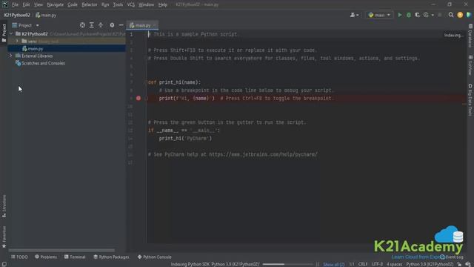This screenshot has width=474, height=267.
Task: Open the Favorites side tab
Action: click(4, 237)
